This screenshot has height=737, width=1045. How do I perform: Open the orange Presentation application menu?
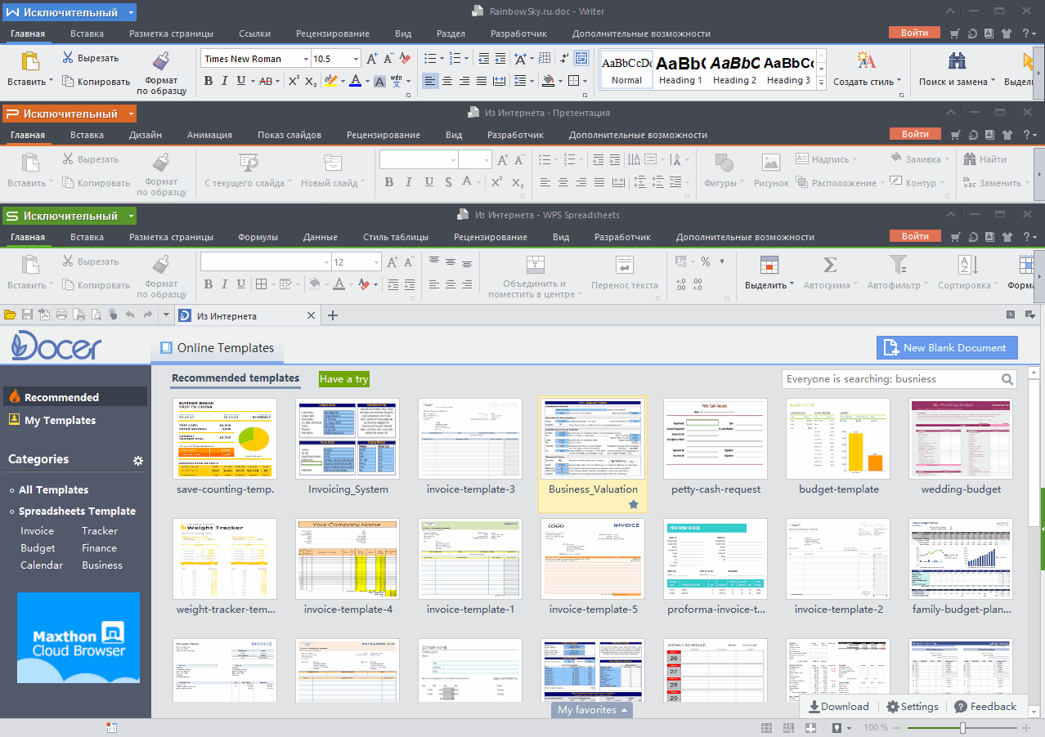coord(70,114)
